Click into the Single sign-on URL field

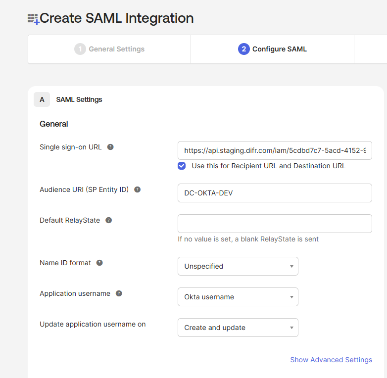(275, 150)
